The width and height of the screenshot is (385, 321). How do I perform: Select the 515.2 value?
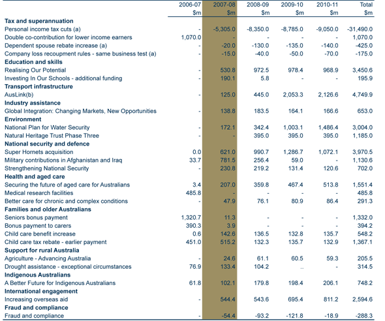tap(228, 242)
